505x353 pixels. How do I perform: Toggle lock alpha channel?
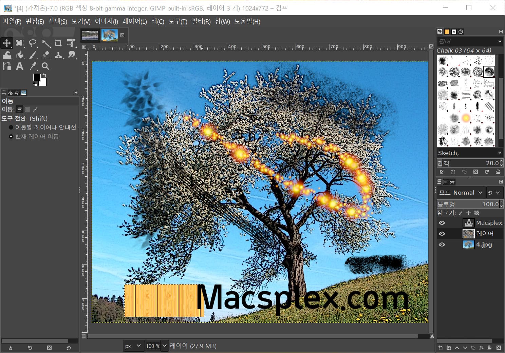pos(476,213)
